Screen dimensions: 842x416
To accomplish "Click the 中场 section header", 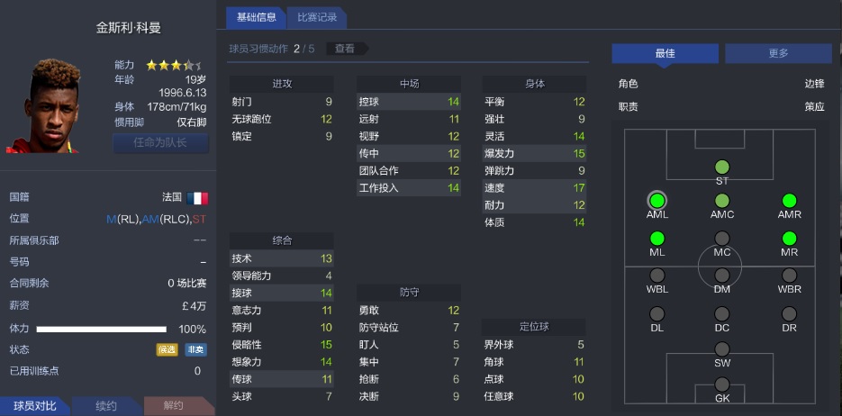I will [x=409, y=85].
